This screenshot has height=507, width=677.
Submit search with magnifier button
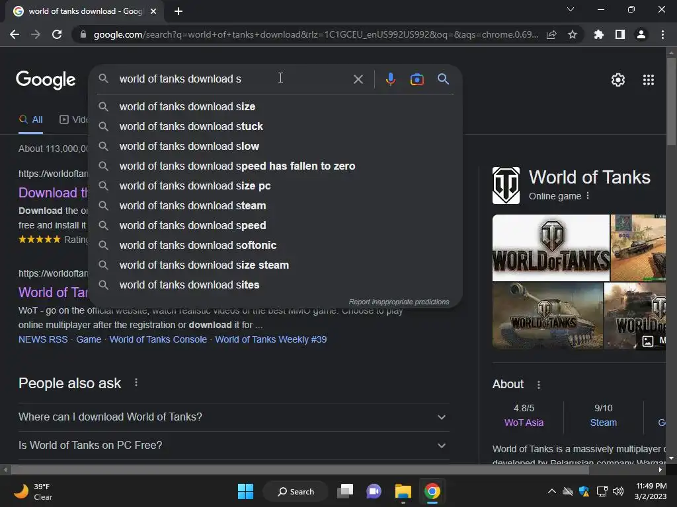click(443, 79)
